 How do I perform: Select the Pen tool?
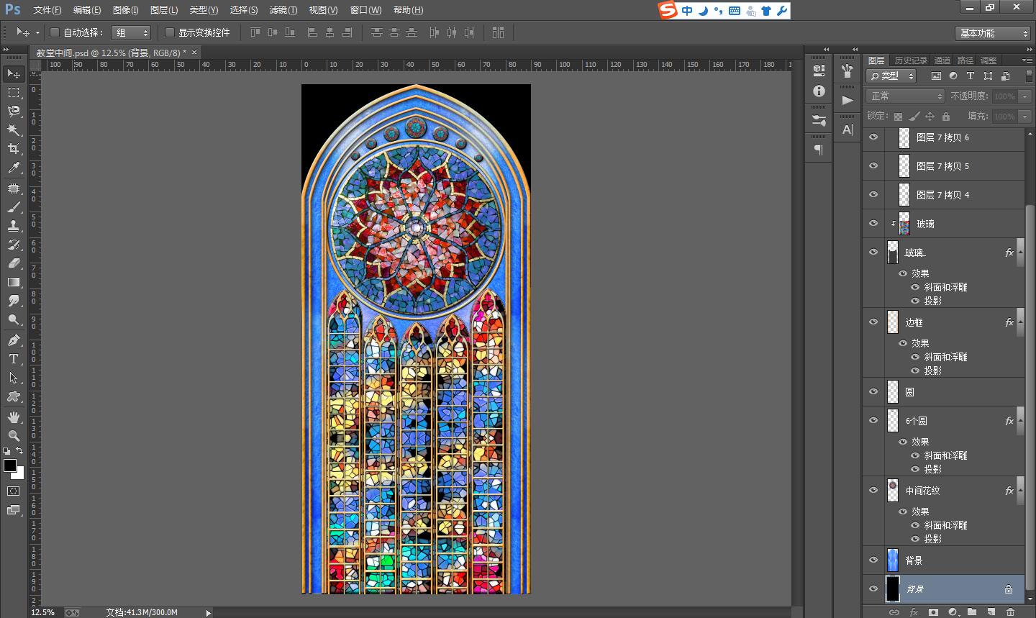coord(14,340)
